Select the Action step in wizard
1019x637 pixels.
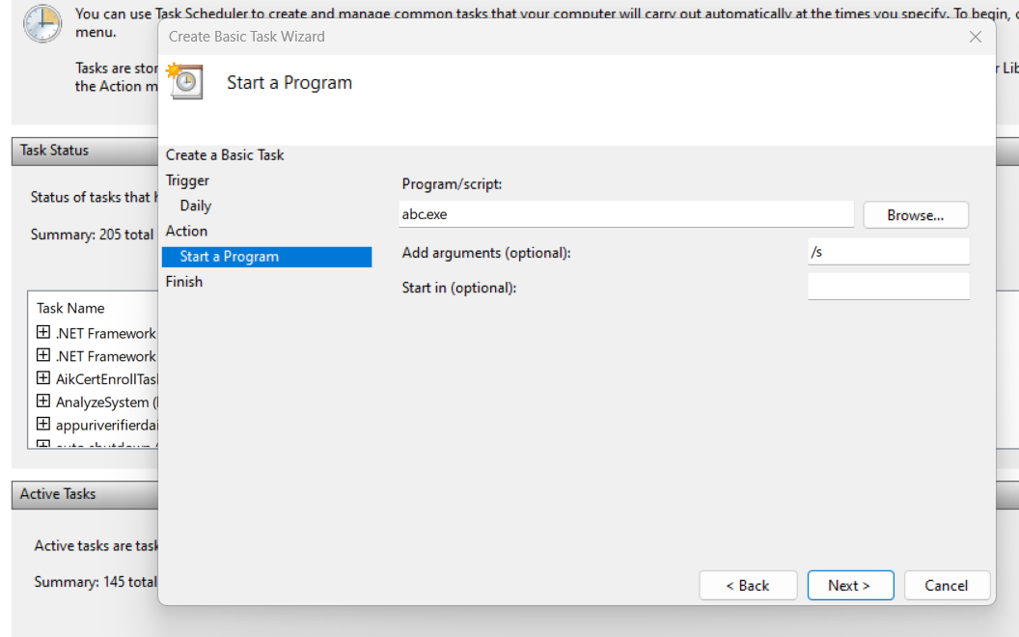pos(186,232)
